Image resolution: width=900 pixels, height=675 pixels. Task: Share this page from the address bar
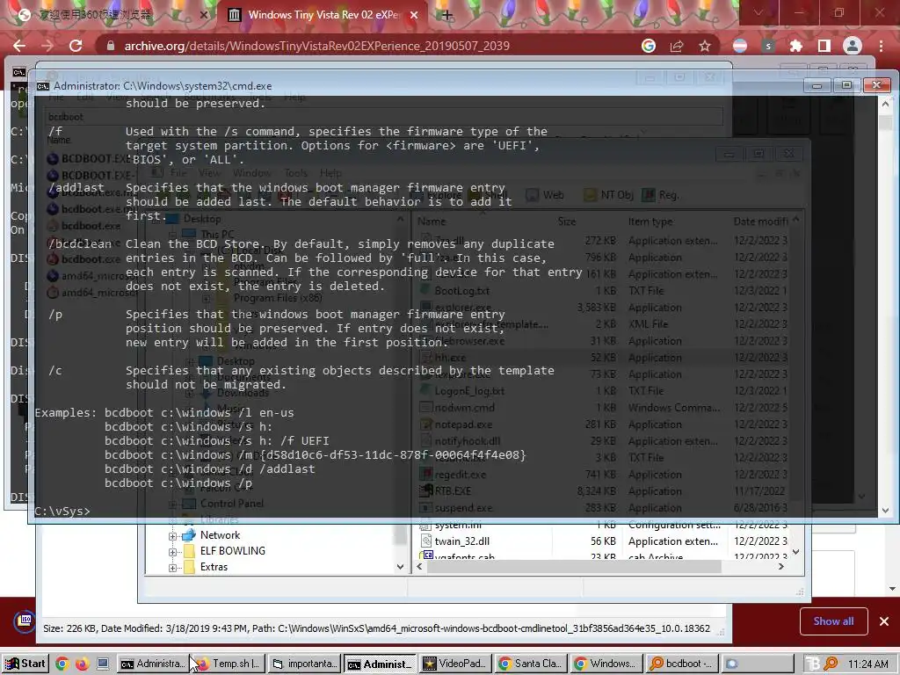point(677,46)
